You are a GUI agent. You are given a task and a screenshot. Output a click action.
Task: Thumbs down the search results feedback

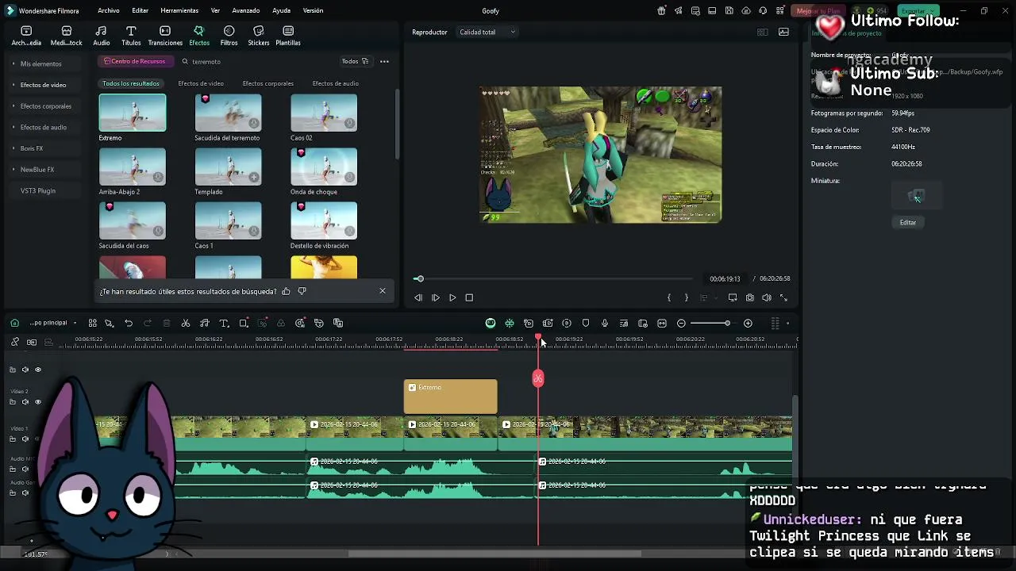click(x=302, y=291)
